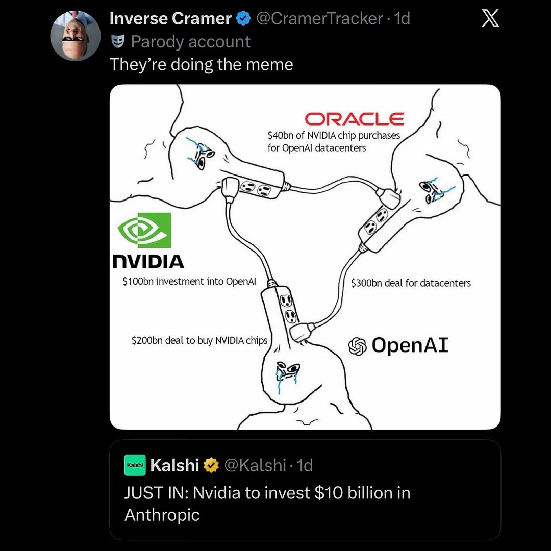This screenshot has width=551, height=551.
Task: Open the Inverse Cramer profile avatar
Action: pyautogui.click(x=75, y=35)
